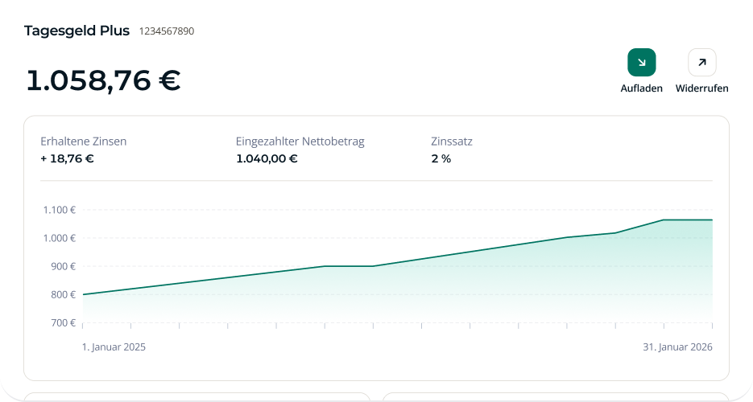
Task: Click the chart line's starting point at 800 €
Action: [83, 294]
